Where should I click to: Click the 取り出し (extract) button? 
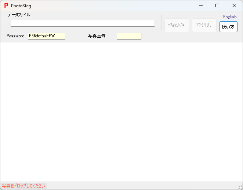coord(204,25)
